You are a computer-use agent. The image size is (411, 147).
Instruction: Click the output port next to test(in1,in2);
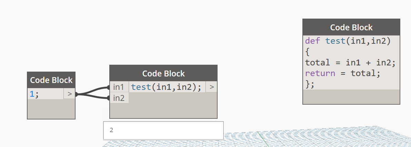click(x=211, y=87)
